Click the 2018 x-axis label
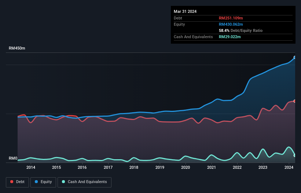The width and height of the screenshot is (301, 193). tap(134, 167)
